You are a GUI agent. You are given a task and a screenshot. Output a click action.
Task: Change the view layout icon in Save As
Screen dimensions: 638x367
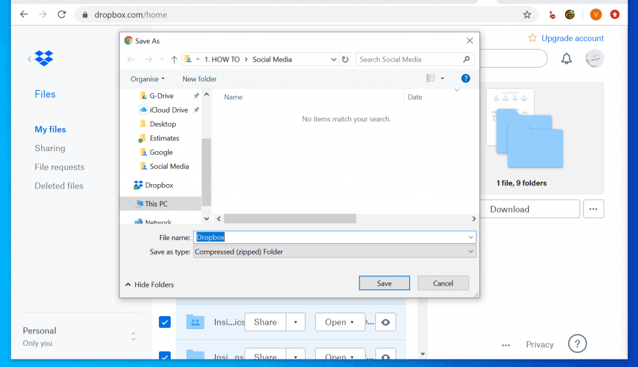point(431,78)
